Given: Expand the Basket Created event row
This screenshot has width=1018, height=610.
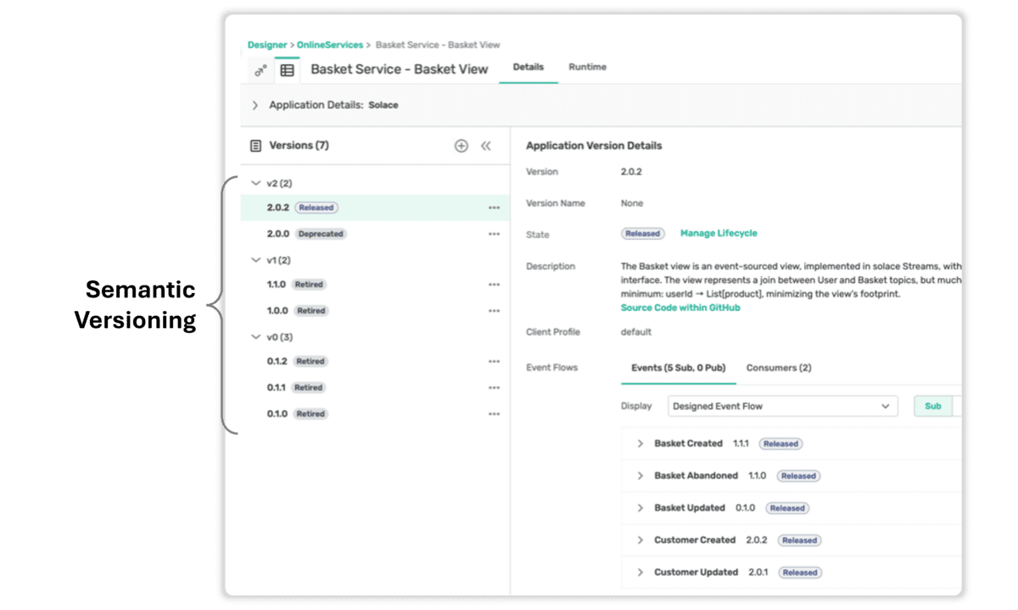Looking at the screenshot, I should pos(640,443).
